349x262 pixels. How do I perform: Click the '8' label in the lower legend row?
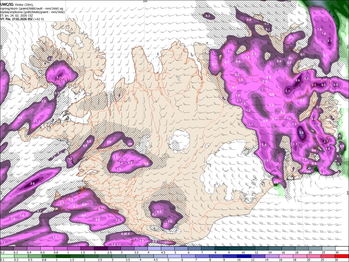[x=211, y=260]
